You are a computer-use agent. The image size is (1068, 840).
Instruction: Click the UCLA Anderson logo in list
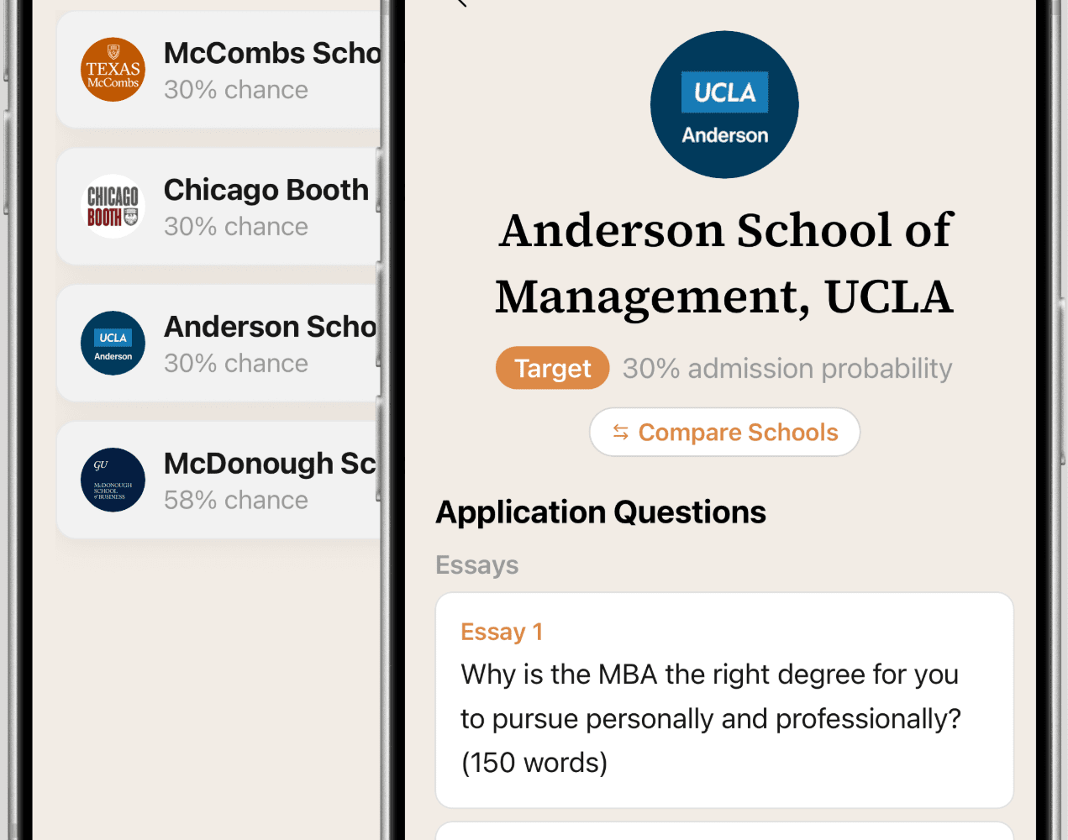pos(113,344)
